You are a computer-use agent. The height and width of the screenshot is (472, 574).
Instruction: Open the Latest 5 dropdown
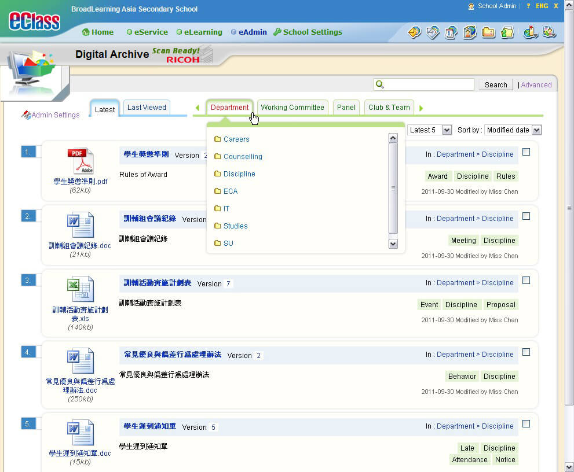[x=429, y=130]
